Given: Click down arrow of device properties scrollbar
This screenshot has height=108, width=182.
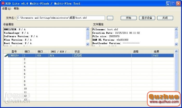Looking at the screenshot, I should tap(88, 44).
